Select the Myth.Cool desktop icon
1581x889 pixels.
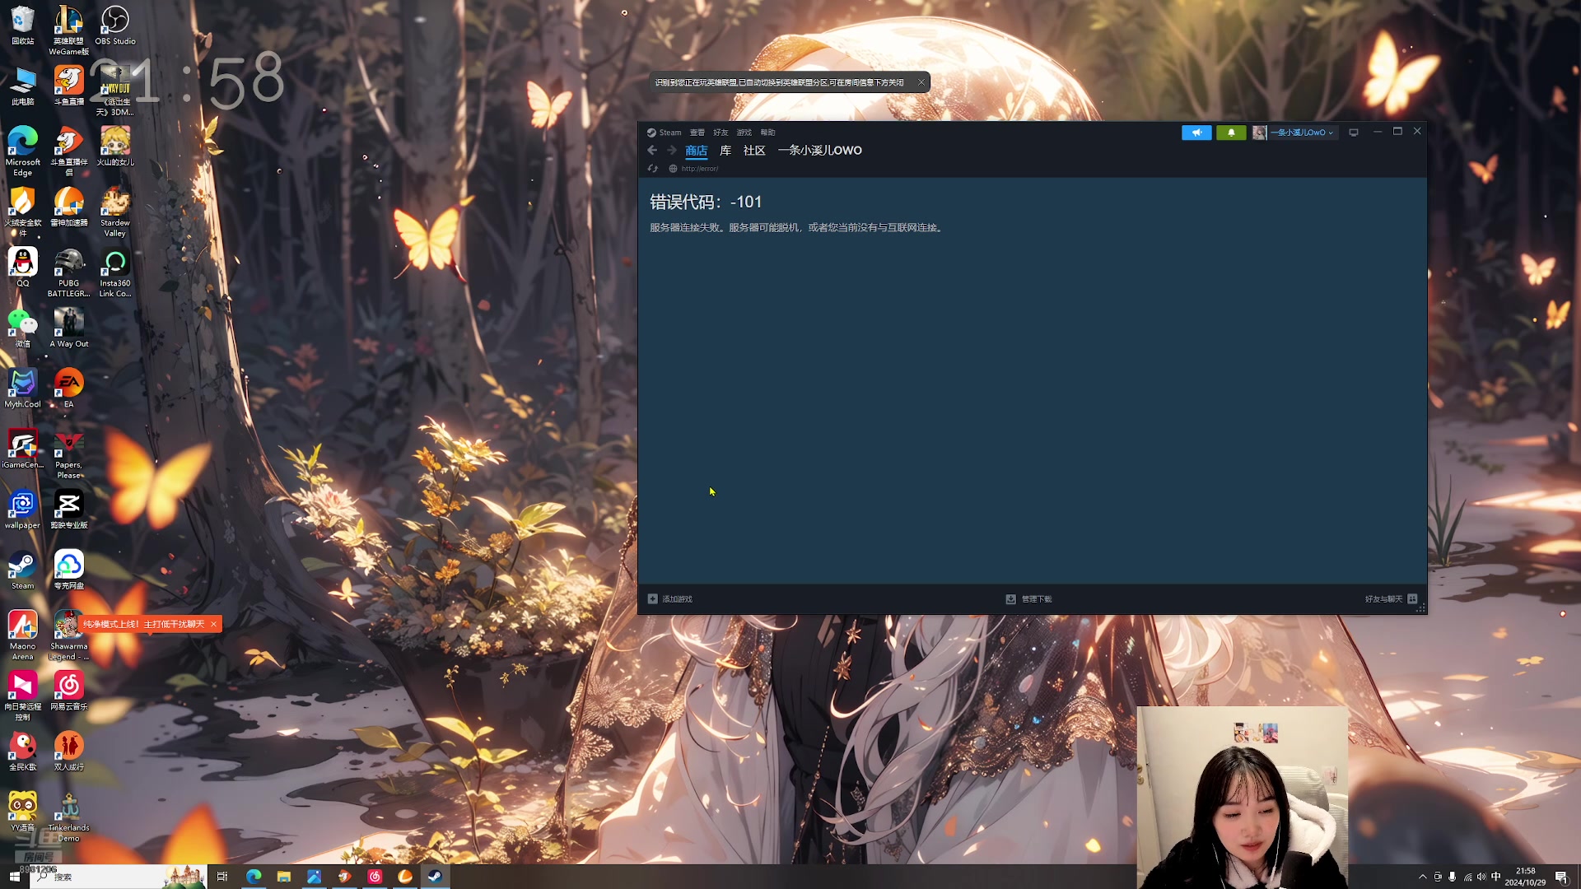[x=23, y=389]
